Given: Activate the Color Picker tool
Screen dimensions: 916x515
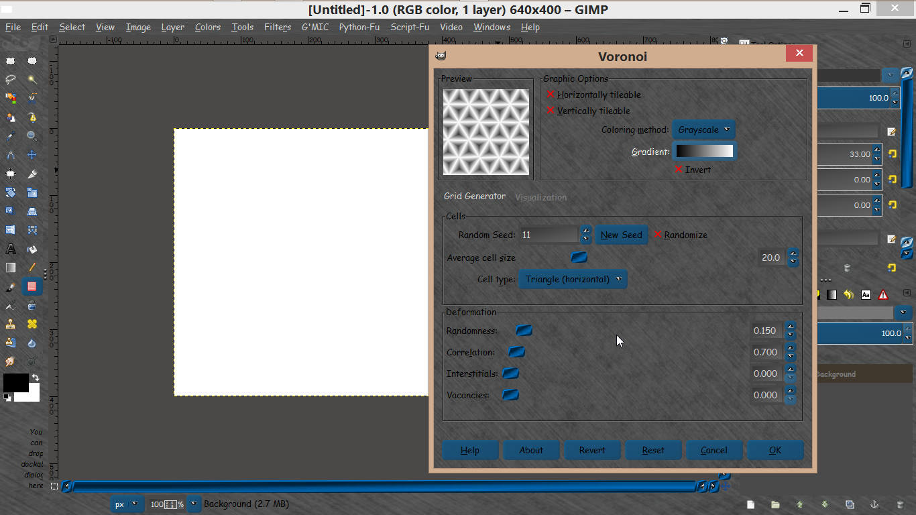Looking at the screenshot, I should tap(11, 136).
